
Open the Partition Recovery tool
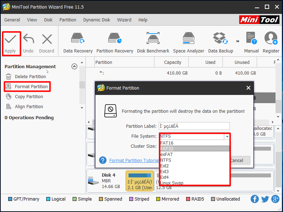115,43
